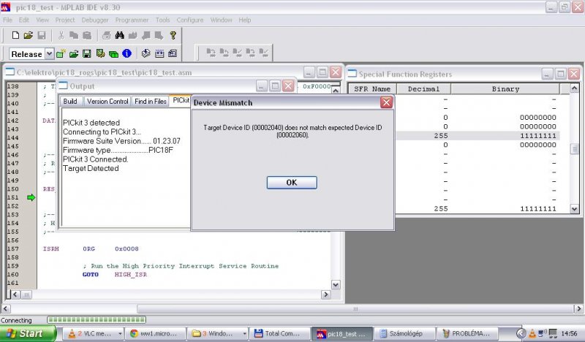The image size is (585, 342).
Task: Click the Binary column header
Action: pyautogui.click(x=505, y=89)
